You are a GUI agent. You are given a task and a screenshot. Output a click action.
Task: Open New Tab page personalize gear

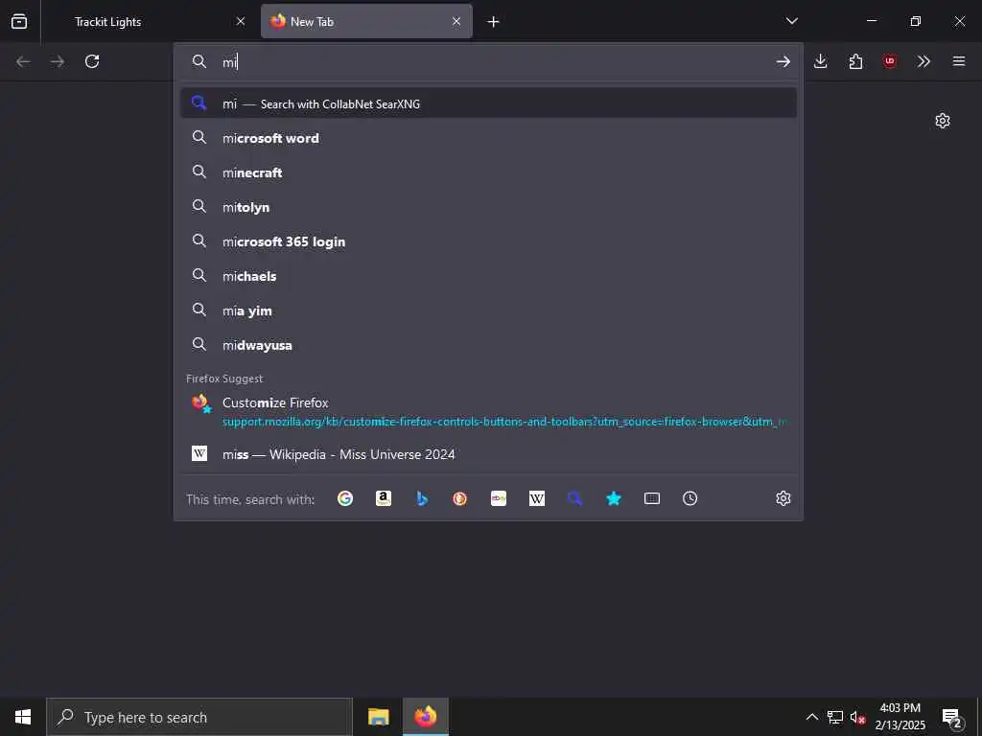point(943,121)
